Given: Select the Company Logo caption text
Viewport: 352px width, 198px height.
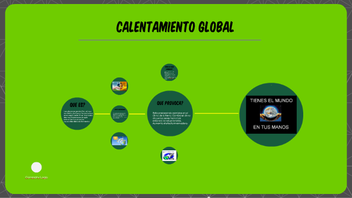Looking at the screenshot, I should tap(36, 177).
